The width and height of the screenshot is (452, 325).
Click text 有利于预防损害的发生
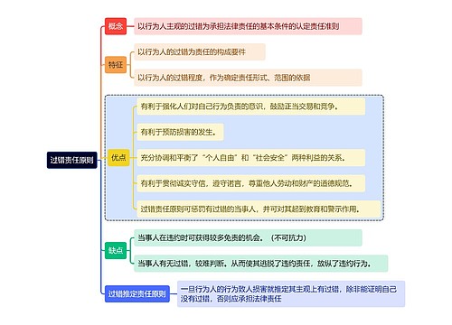tap(176, 132)
